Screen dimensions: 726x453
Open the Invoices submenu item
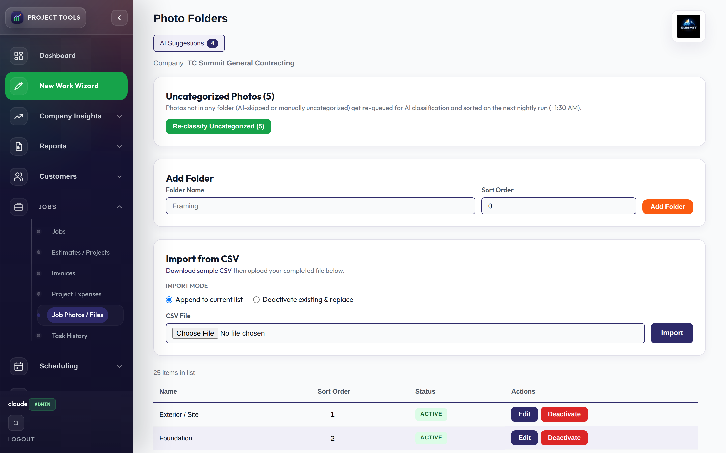63,273
